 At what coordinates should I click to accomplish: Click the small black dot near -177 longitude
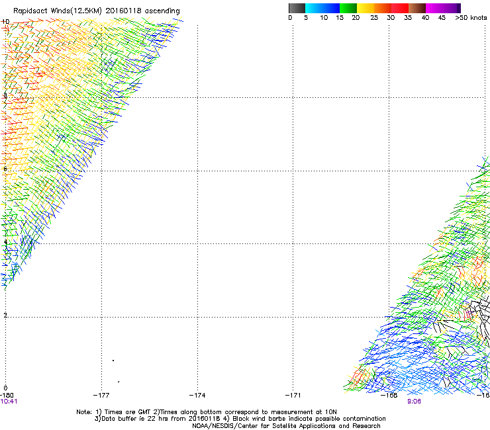point(113,361)
